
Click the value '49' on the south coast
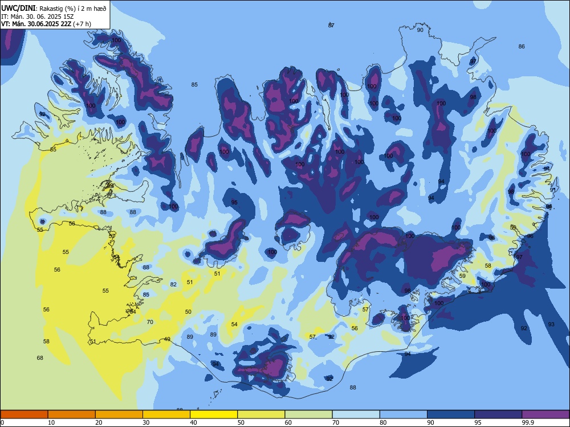click(x=167, y=339)
